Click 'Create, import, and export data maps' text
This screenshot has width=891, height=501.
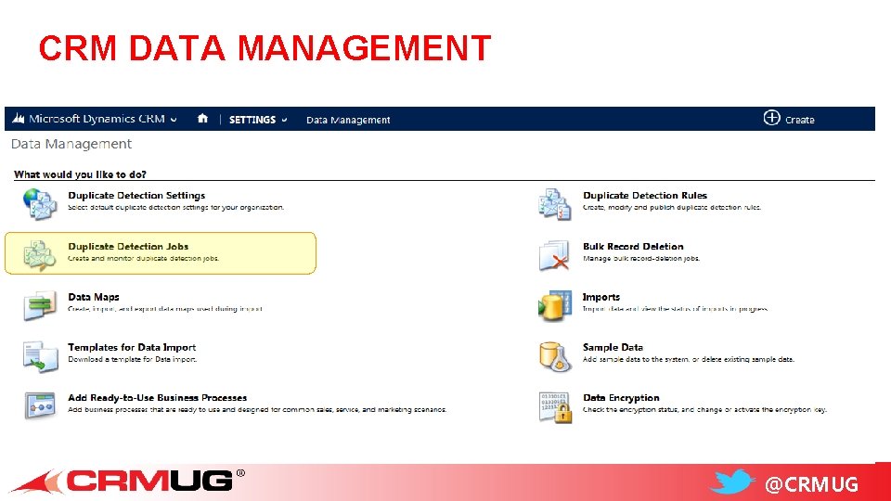[x=165, y=309]
